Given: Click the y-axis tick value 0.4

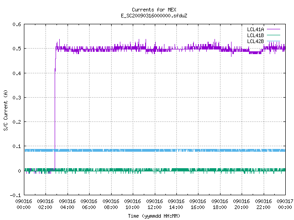Looking at the screenshot, I should tap(17, 73).
